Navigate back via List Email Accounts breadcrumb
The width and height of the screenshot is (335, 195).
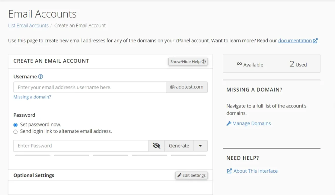pyautogui.click(x=28, y=26)
